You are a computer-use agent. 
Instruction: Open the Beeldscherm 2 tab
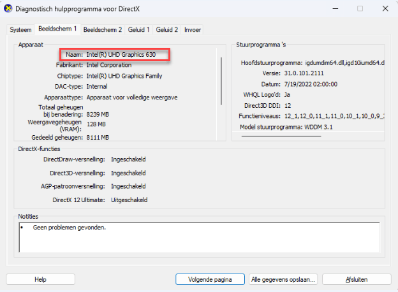pyautogui.click(x=102, y=30)
